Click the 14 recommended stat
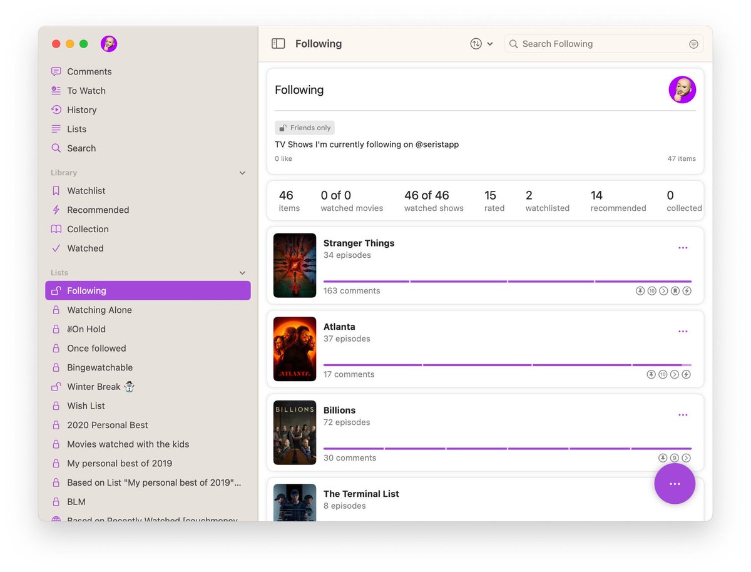Screen dimensions: 751x572 pyautogui.click(x=618, y=201)
